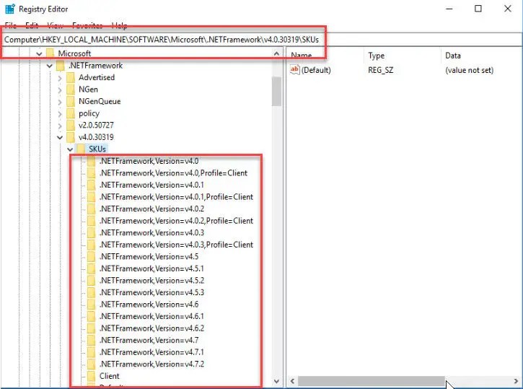Select the v2.0.50727 tree key
This screenshot has height=389, width=523.
tap(96, 125)
